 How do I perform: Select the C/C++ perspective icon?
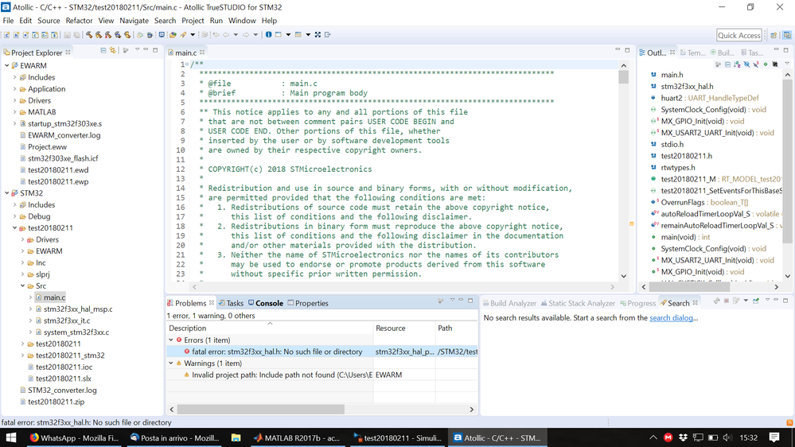click(x=786, y=35)
